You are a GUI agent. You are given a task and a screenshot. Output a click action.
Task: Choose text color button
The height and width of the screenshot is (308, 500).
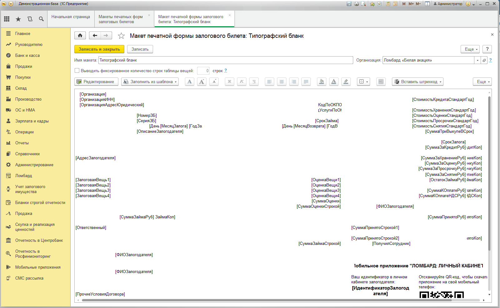[x=334, y=82]
